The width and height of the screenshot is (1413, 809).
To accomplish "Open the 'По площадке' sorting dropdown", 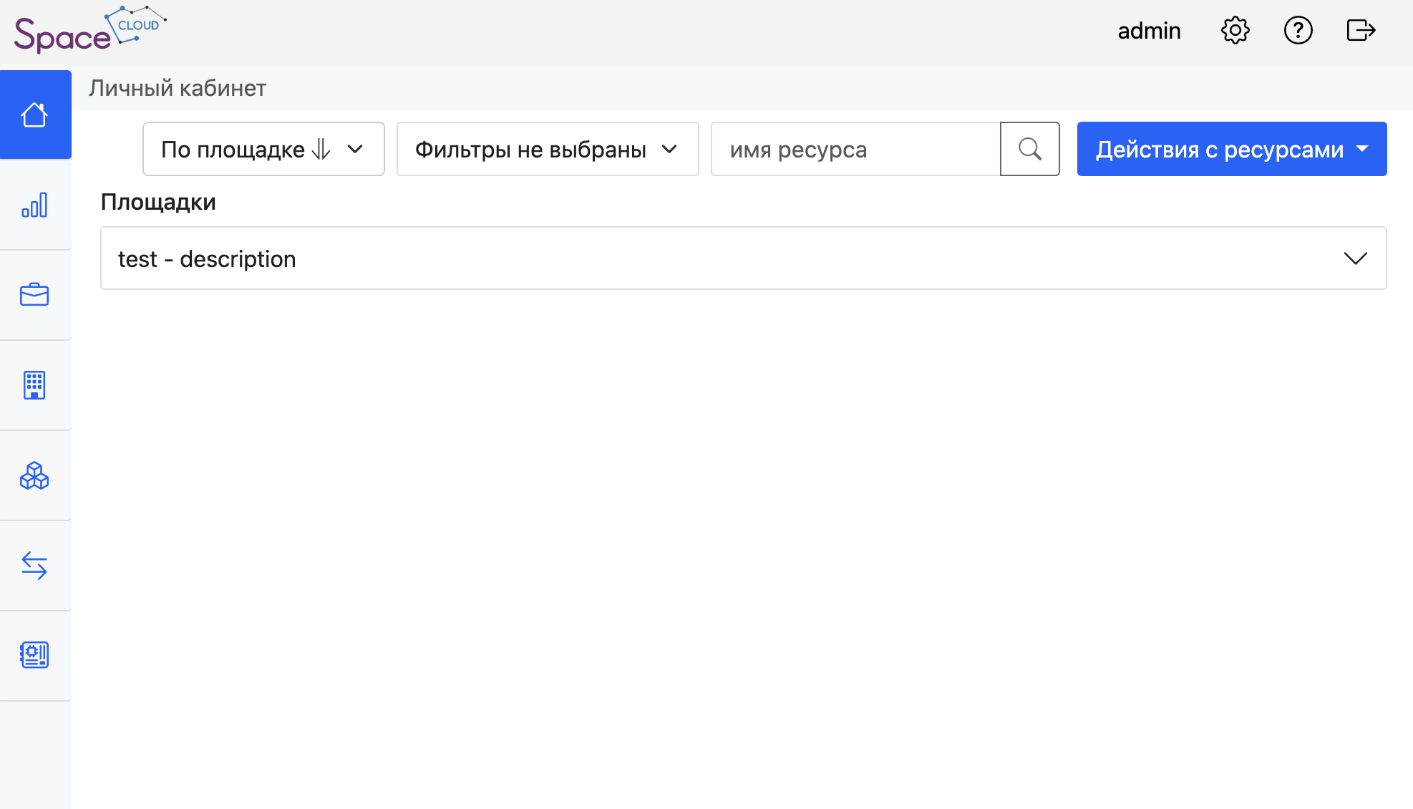I will [x=263, y=149].
